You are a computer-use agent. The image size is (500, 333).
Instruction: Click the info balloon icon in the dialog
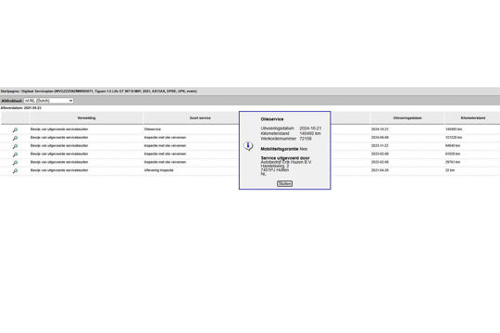pos(248,146)
